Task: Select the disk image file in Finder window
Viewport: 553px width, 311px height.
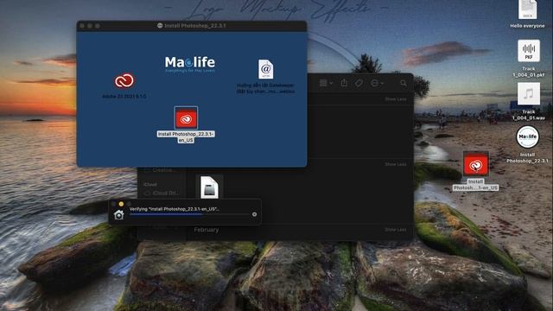Action: (x=209, y=187)
